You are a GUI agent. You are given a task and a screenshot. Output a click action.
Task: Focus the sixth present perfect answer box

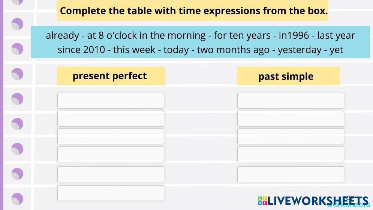[111, 193]
